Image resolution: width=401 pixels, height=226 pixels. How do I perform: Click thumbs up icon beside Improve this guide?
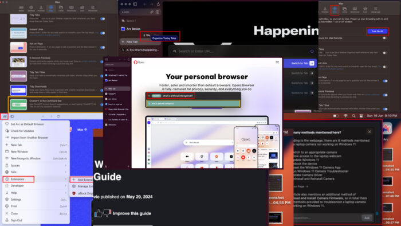click(x=98, y=213)
